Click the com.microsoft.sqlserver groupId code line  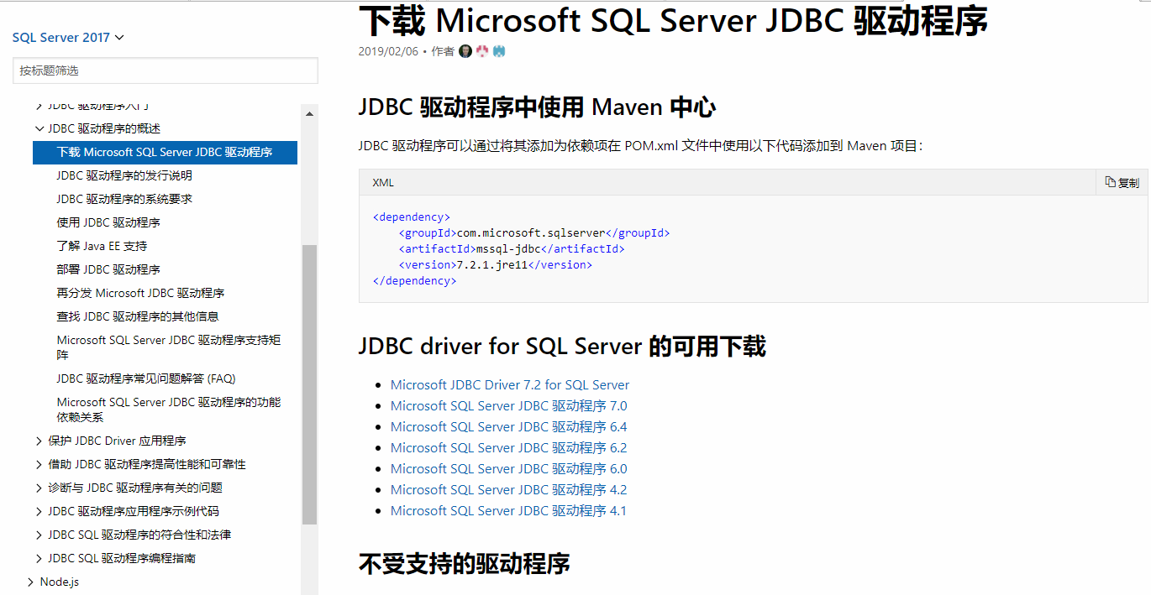[534, 232]
